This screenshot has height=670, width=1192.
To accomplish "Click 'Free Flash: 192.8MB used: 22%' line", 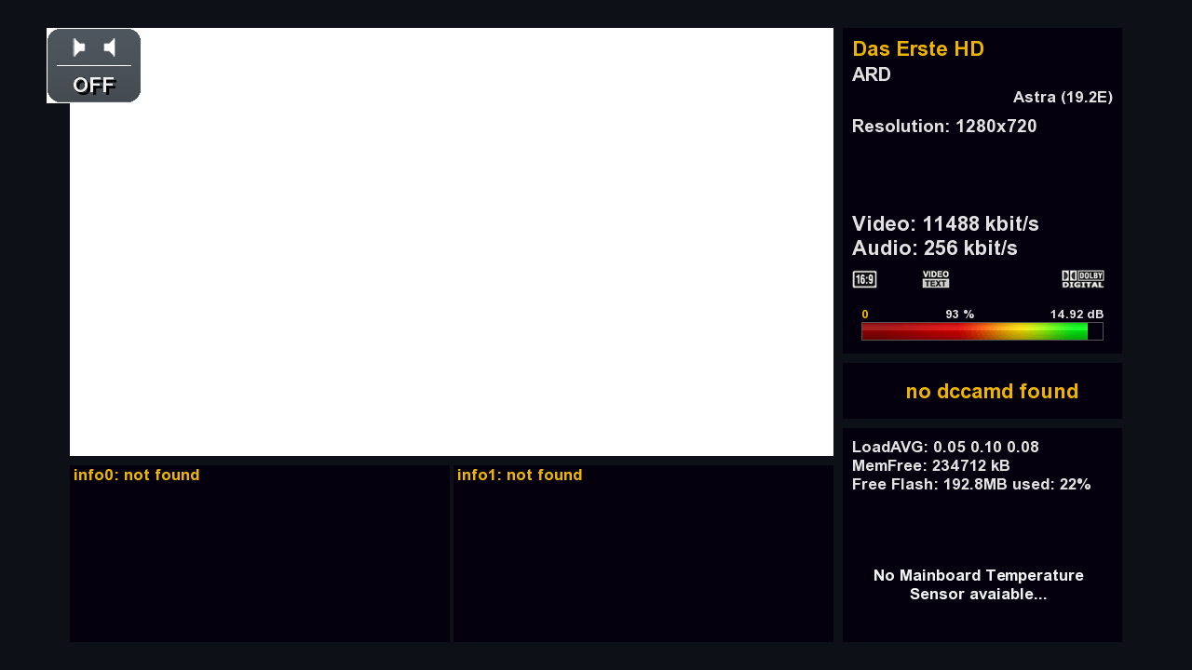I will 971,485.
